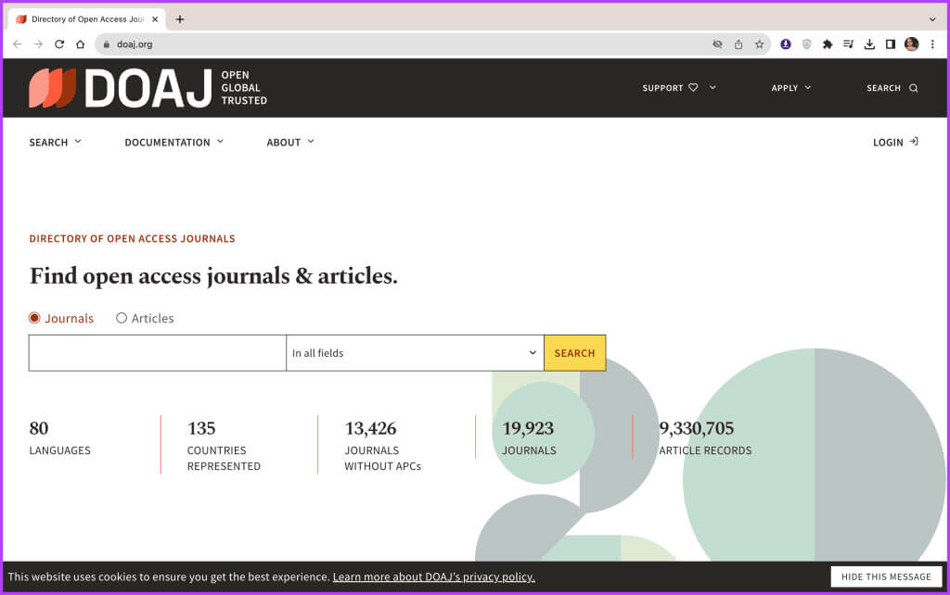
Task: Open browser downloads icon
Action: click(869, 44)
